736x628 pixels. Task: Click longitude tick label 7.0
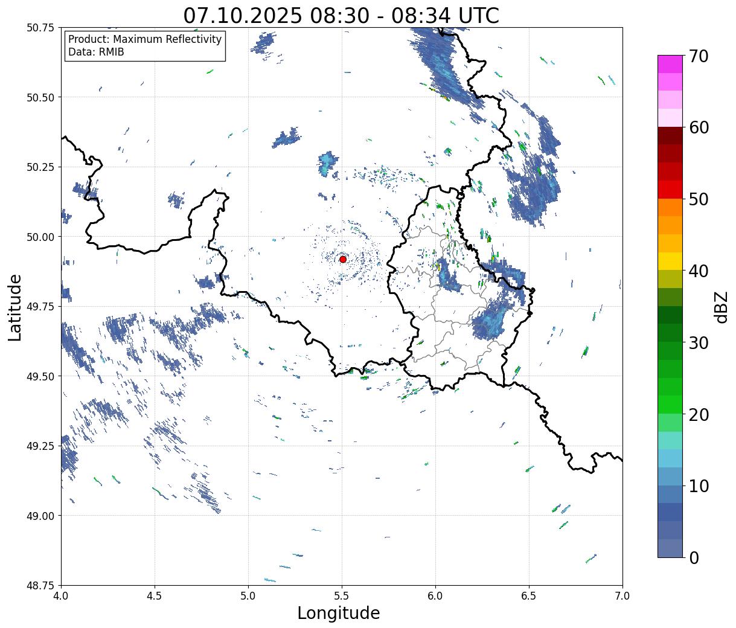(x=622, y=596)
